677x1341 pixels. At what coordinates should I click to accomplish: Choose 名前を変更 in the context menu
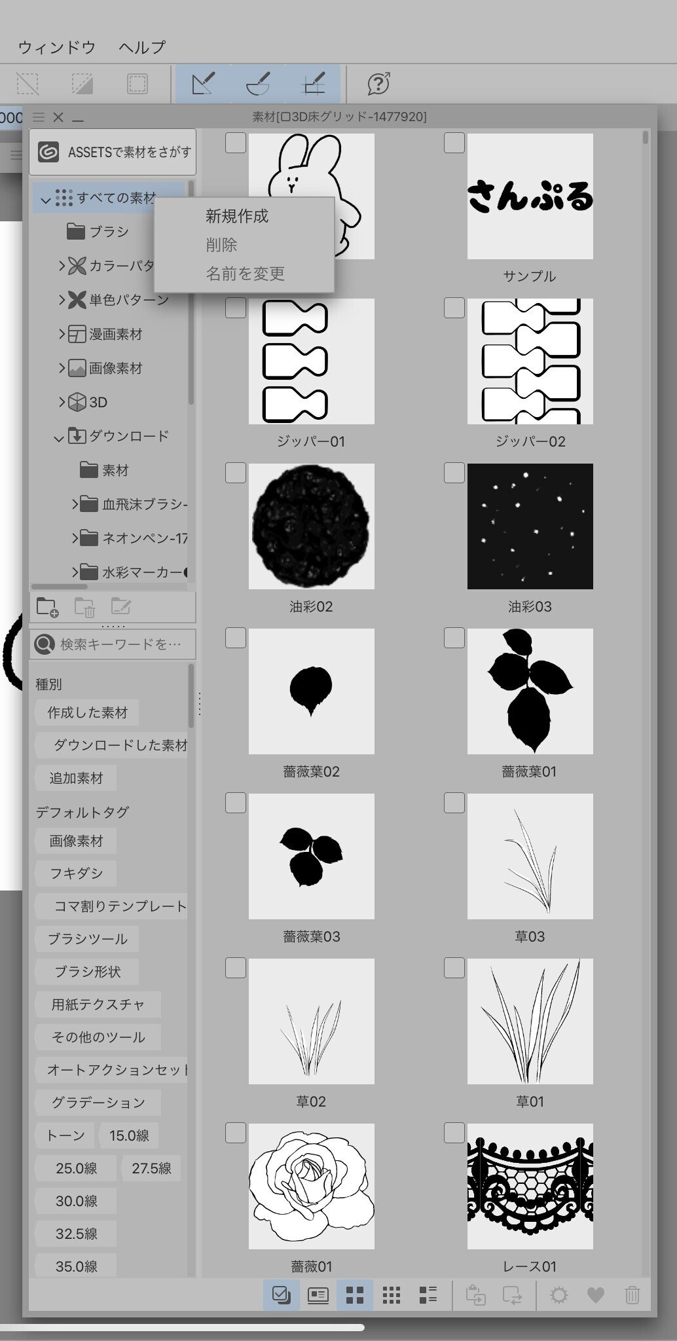(245, 274)
